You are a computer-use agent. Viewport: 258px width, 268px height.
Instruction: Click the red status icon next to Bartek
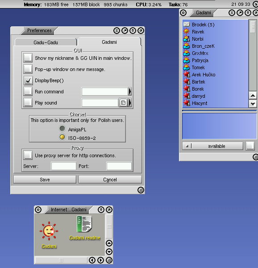(187, 82)
